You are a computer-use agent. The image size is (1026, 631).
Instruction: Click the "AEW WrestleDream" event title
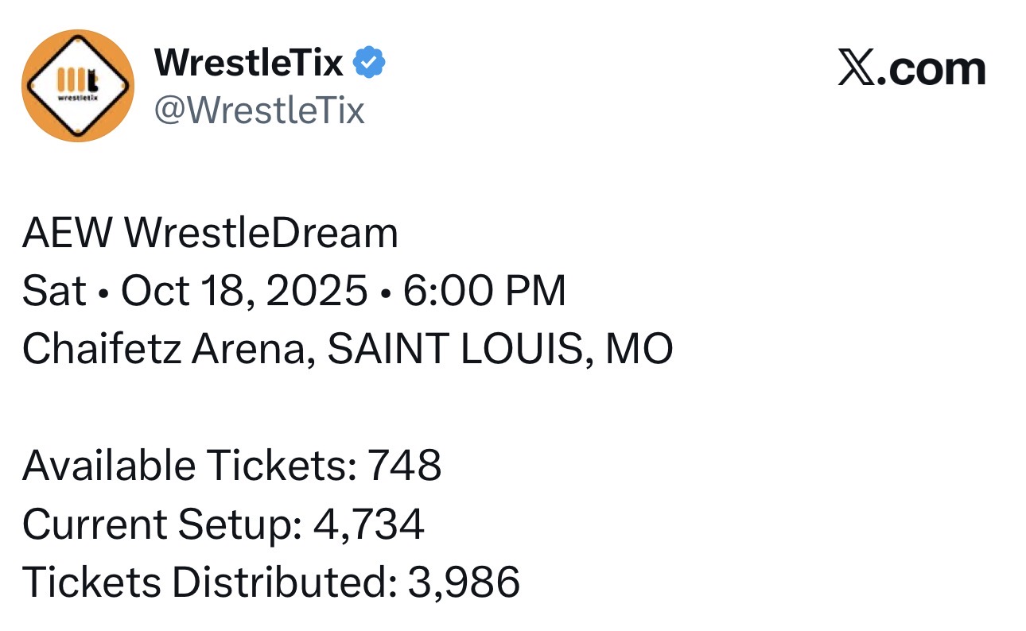(210, 234)
